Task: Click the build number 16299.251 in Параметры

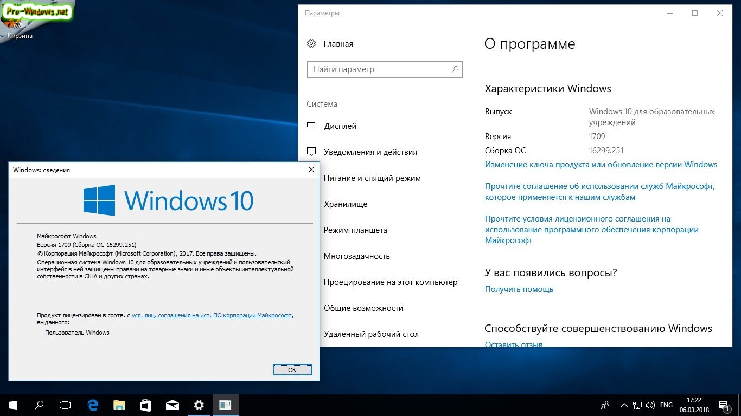Action: [x=606, y=151]
